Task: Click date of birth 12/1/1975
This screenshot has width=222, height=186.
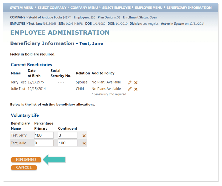Action: coord(36,82)
